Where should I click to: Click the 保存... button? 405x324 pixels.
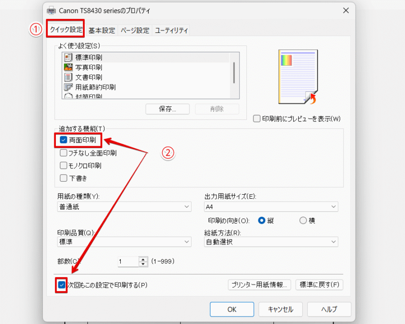point(168,109)
